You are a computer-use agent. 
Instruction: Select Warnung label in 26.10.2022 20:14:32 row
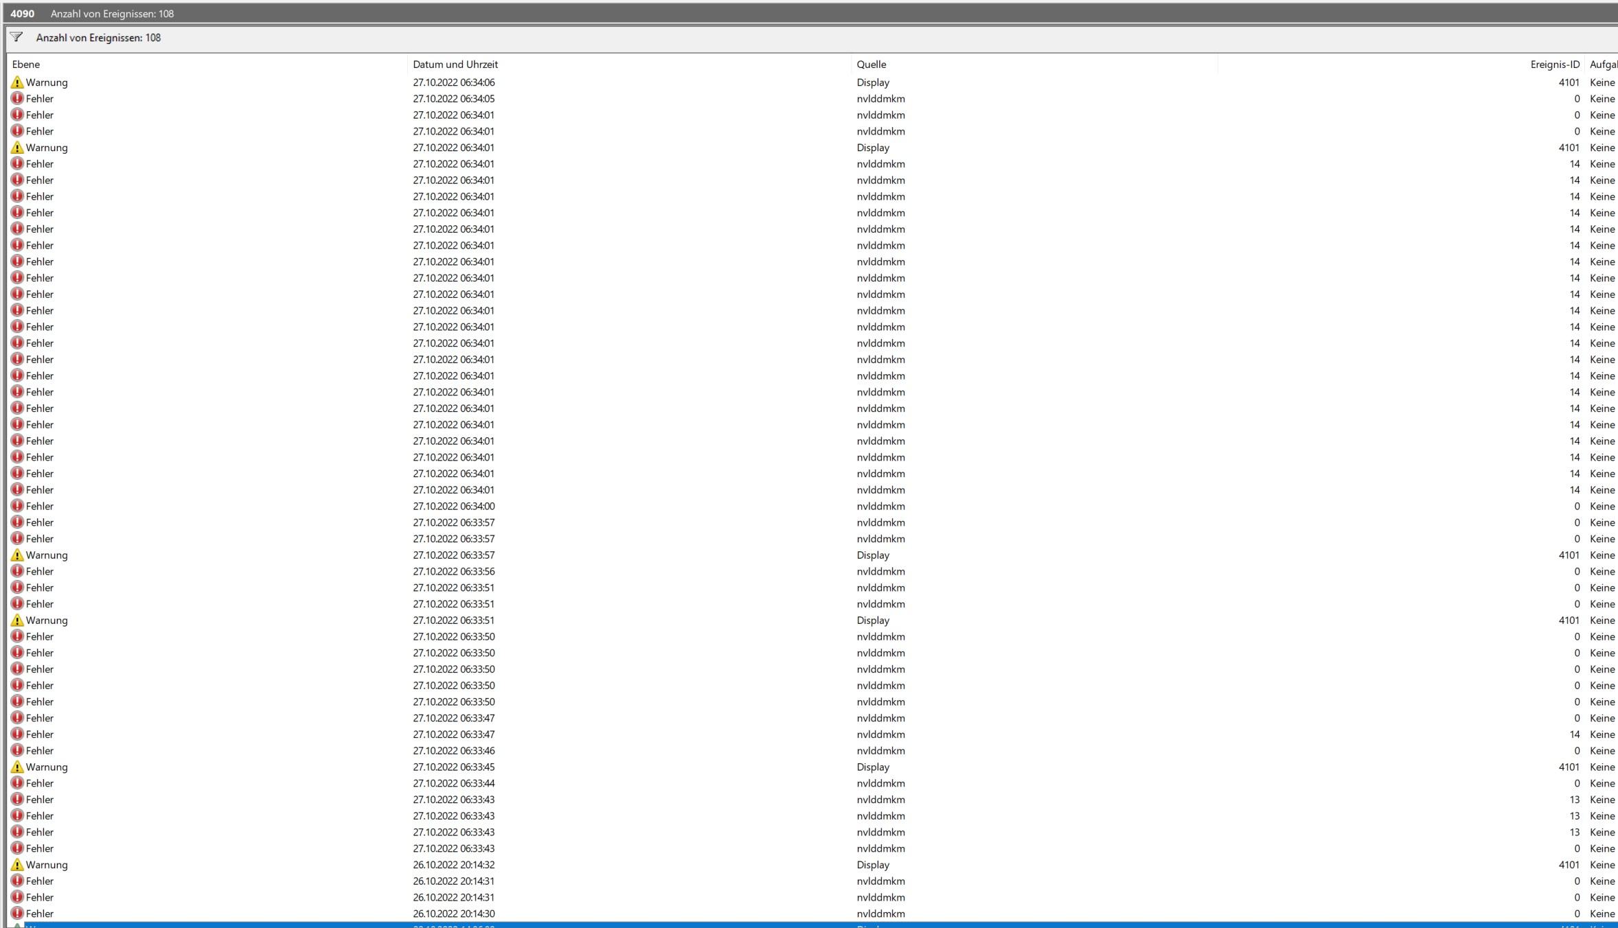tap(47, 865)
